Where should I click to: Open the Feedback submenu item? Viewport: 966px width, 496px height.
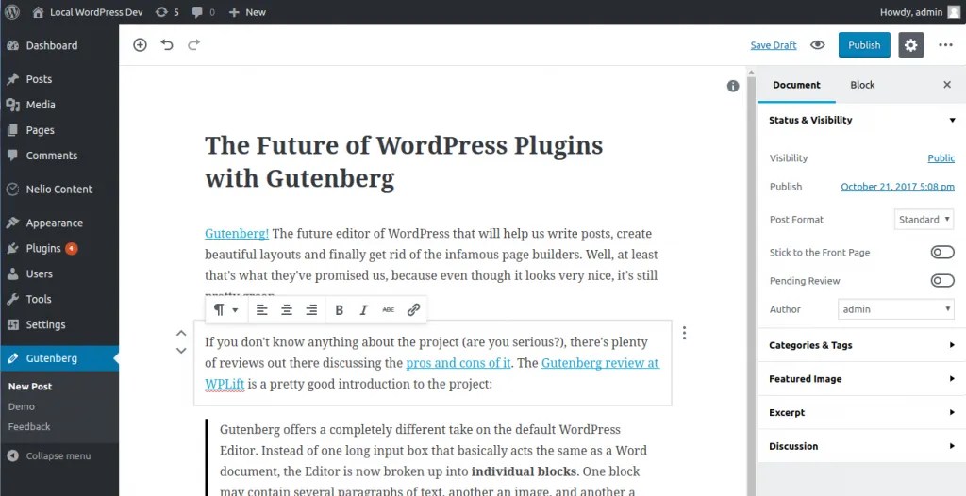29,426
